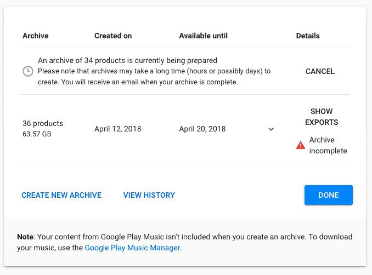Expand the April 12 archive row chevron

(x=270, y=129)
